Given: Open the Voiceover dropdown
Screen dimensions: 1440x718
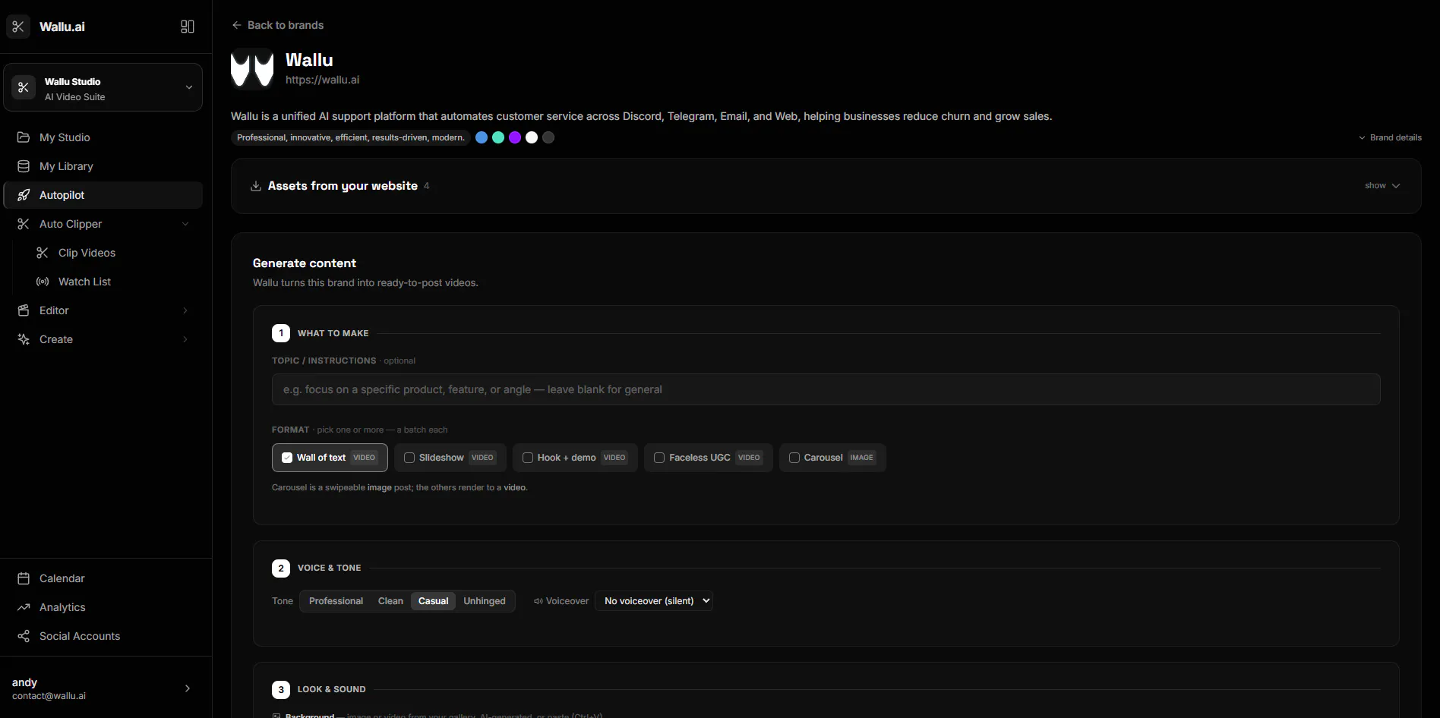Looking at the screenshot, I should [x=654, y=601].
